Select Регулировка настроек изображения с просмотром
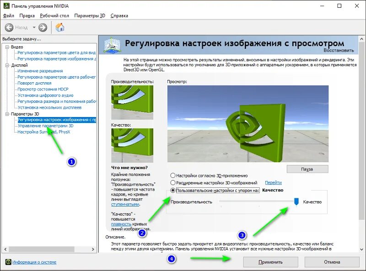The height and width of the screenshot is (271, 366). [57, 120]
